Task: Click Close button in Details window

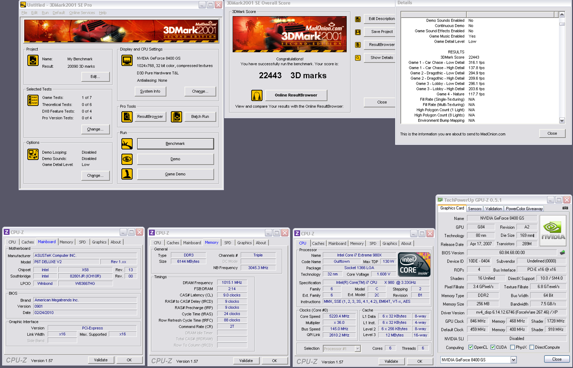Action: [552, 133]
